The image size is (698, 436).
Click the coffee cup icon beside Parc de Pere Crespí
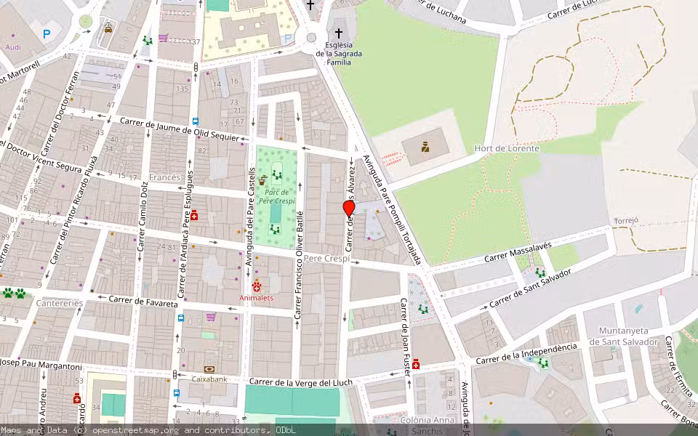pos(262,182)
